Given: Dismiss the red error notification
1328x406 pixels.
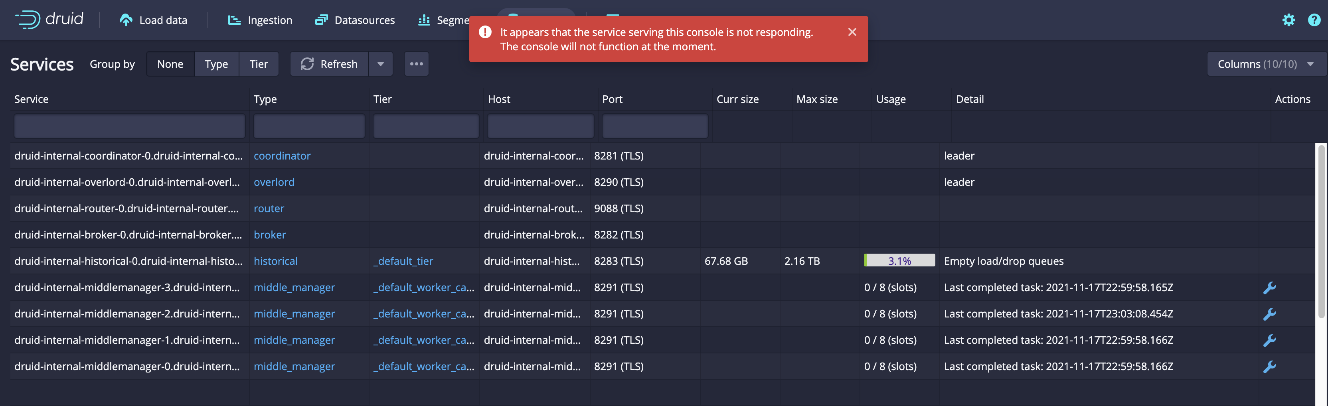Looking at the screenshot, I should click(852, 32).
